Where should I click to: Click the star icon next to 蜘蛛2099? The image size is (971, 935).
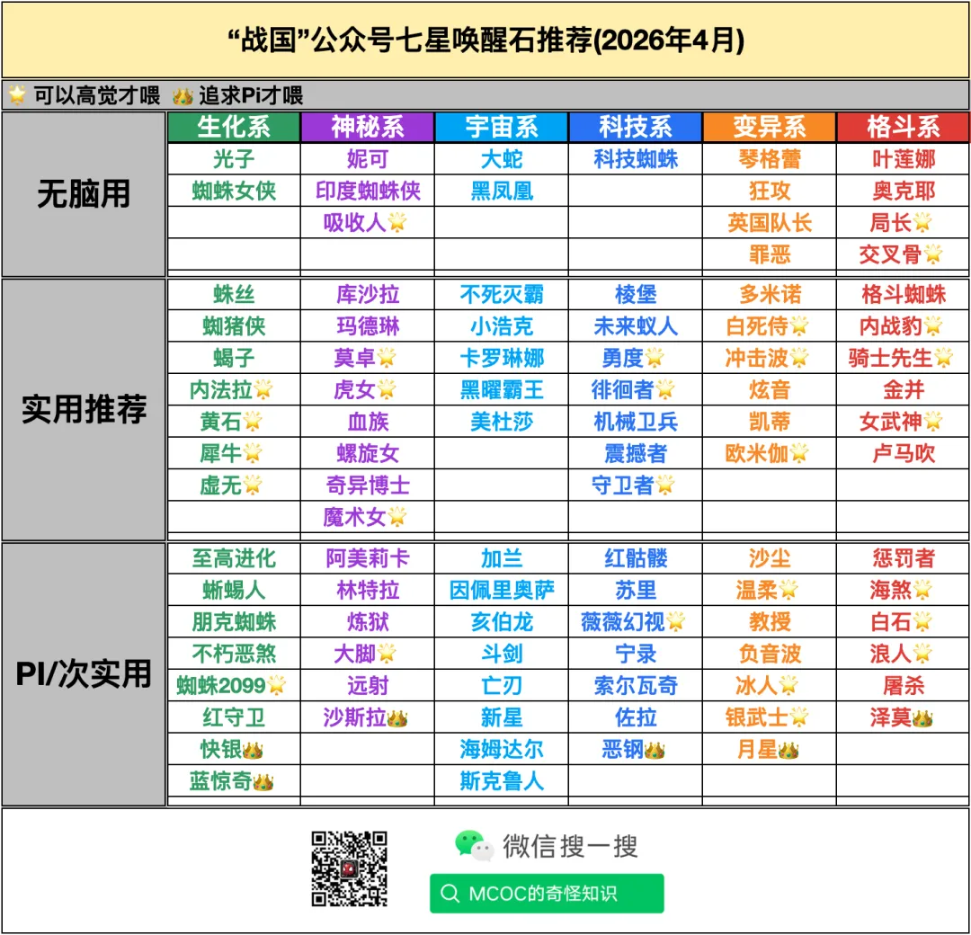[276, 684]
